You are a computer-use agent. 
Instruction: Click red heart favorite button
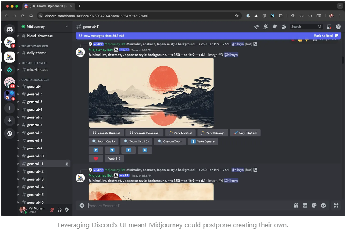pos(96,159)
